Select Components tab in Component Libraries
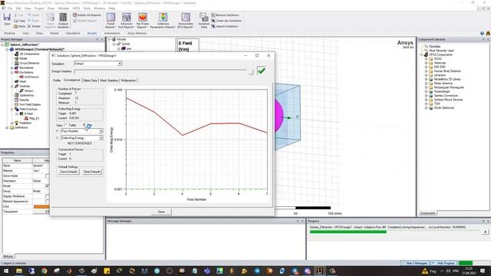Image resolution: width=491 pixels, height=276 pixels. tap(427, 213)
